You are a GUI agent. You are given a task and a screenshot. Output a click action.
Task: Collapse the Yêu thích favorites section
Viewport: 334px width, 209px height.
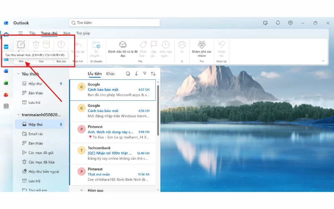point(18,74)
